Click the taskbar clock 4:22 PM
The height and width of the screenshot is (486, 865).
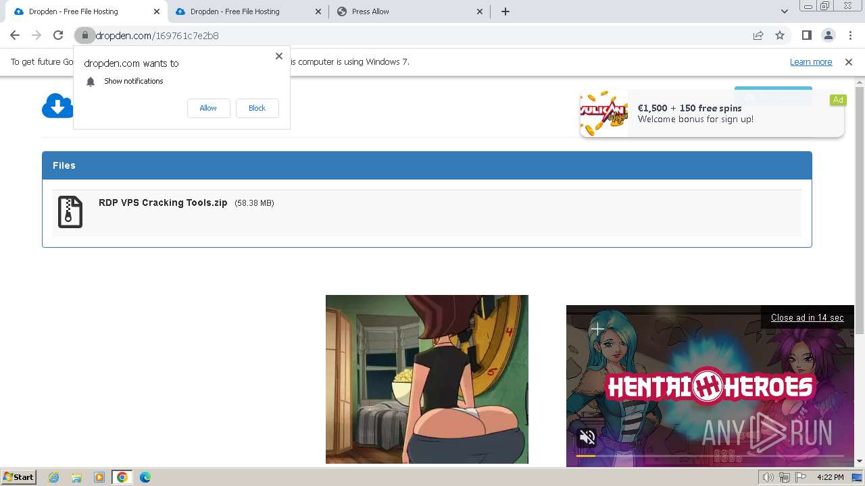pos(830,477)
